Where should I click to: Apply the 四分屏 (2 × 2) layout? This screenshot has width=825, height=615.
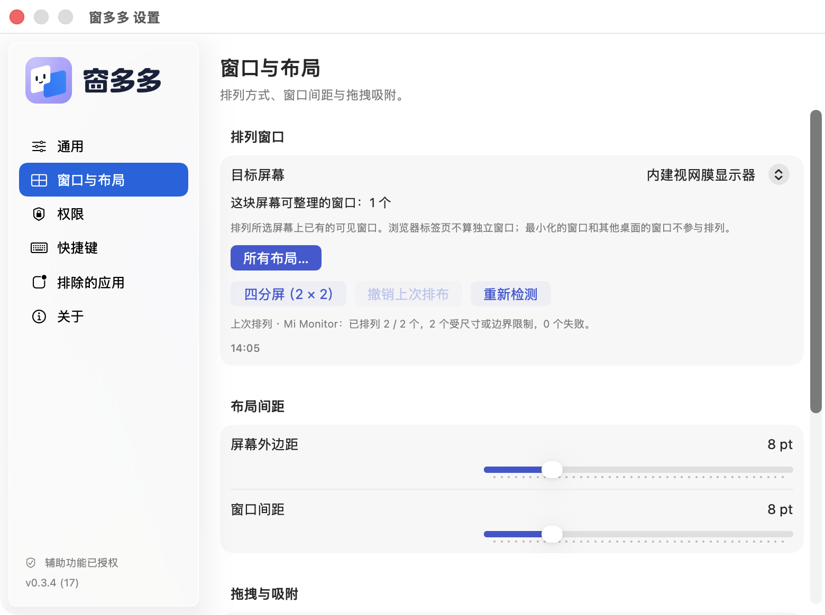[x=288, y=294]
